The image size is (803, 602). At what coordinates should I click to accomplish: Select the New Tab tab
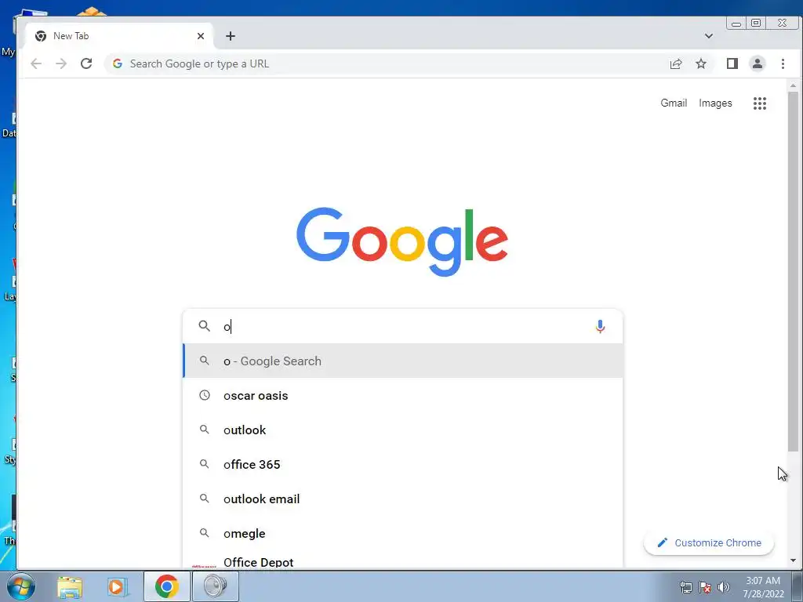tap(118, 36)
